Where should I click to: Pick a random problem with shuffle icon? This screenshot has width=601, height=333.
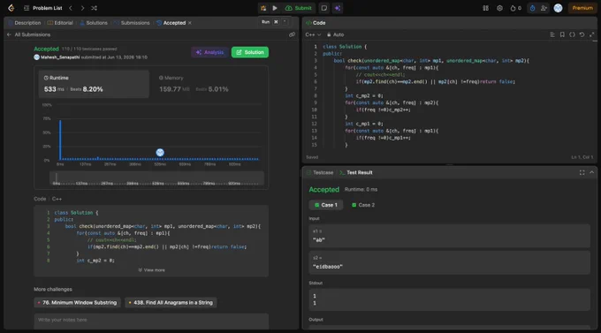94,8
